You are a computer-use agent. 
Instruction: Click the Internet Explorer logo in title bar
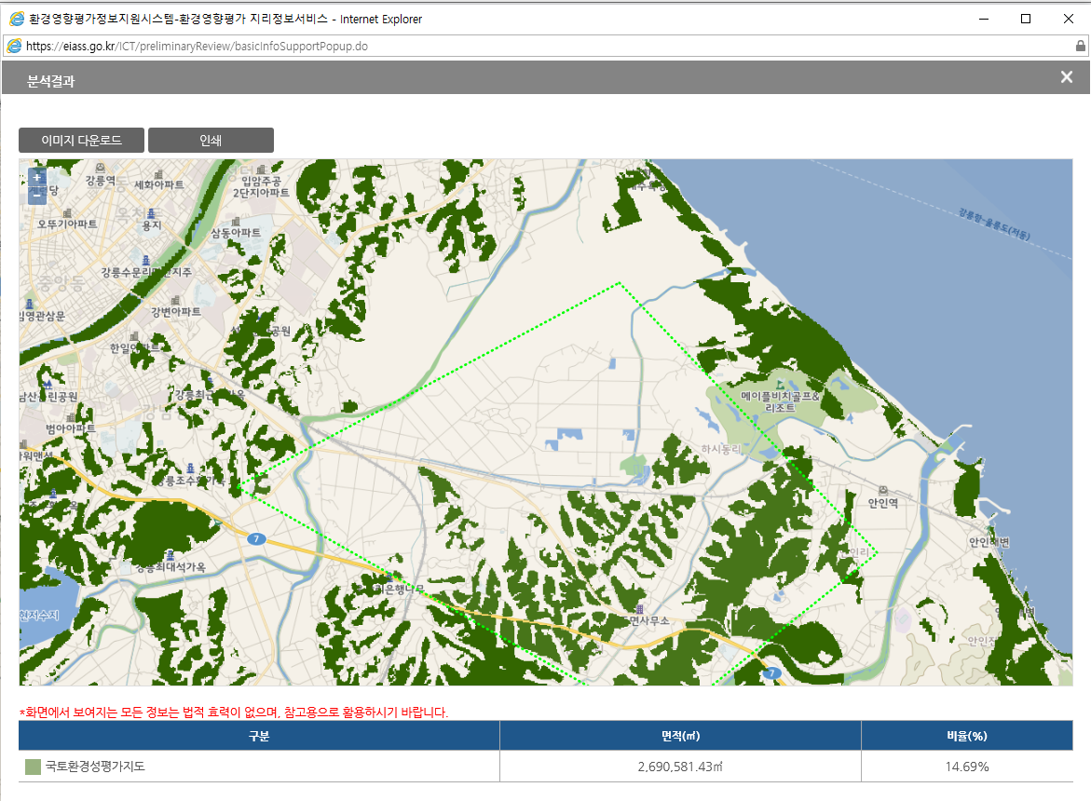(16, 19)
